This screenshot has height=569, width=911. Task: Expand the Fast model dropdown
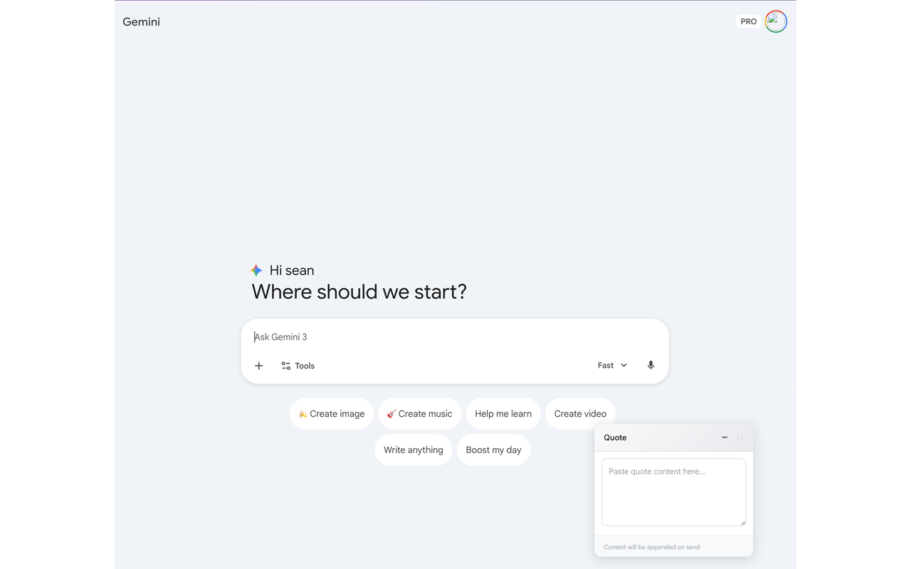[613, 365]
